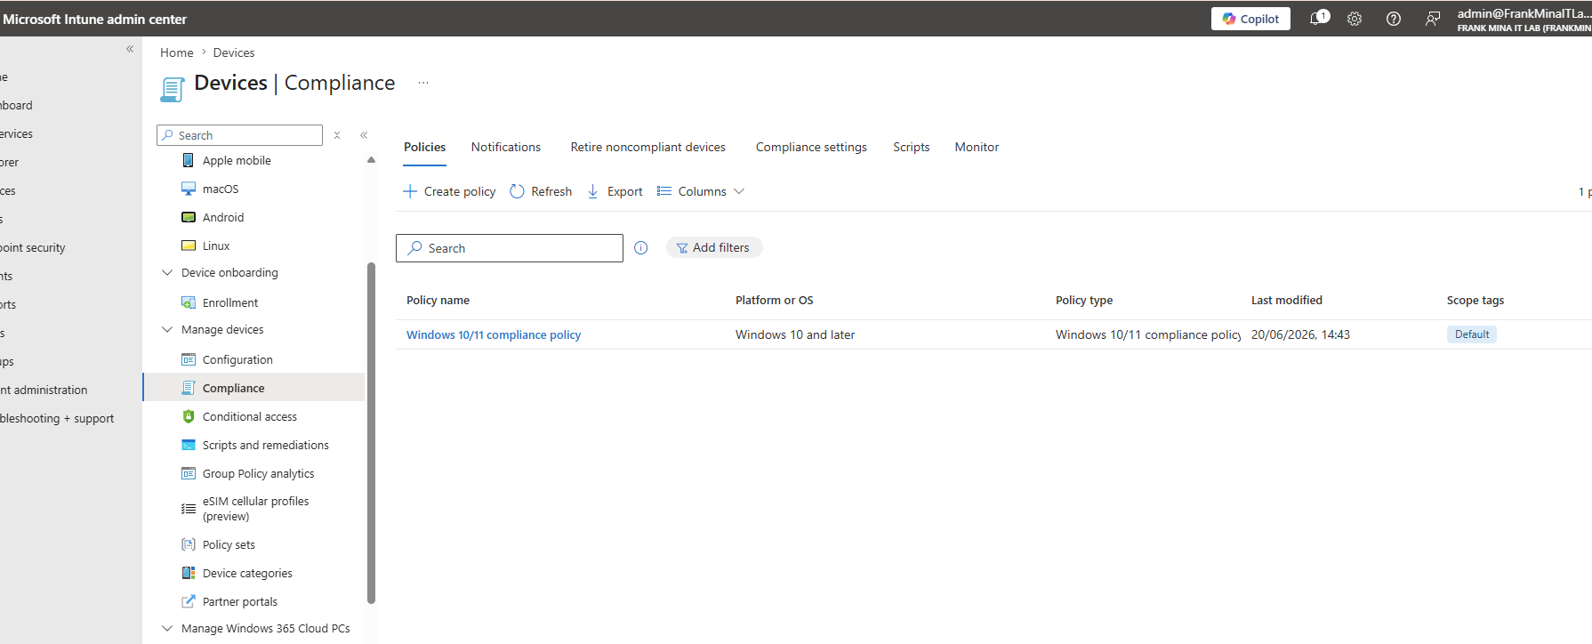The height and width of the screenshot is (644, 1592).
Task: Click Create policy
Action: [x=449, y=191]
